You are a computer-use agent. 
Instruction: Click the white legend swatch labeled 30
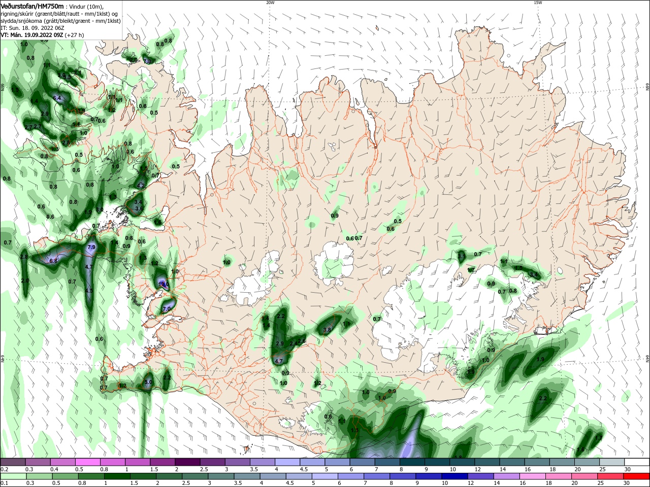pyautogui.click(x=637, y=462)
